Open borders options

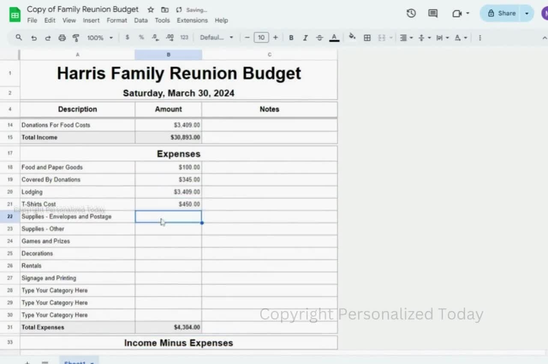click(x=367, y=38)
